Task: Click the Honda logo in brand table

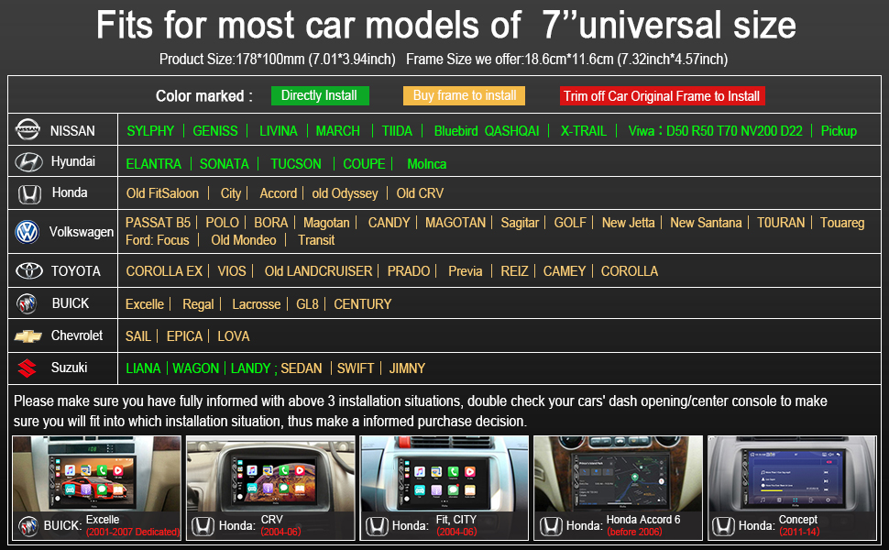Action: coord(29,194)
